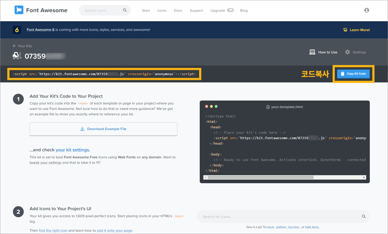Open the Support menu item
This screenshot has width=388, height=234.
click(196, 11)
